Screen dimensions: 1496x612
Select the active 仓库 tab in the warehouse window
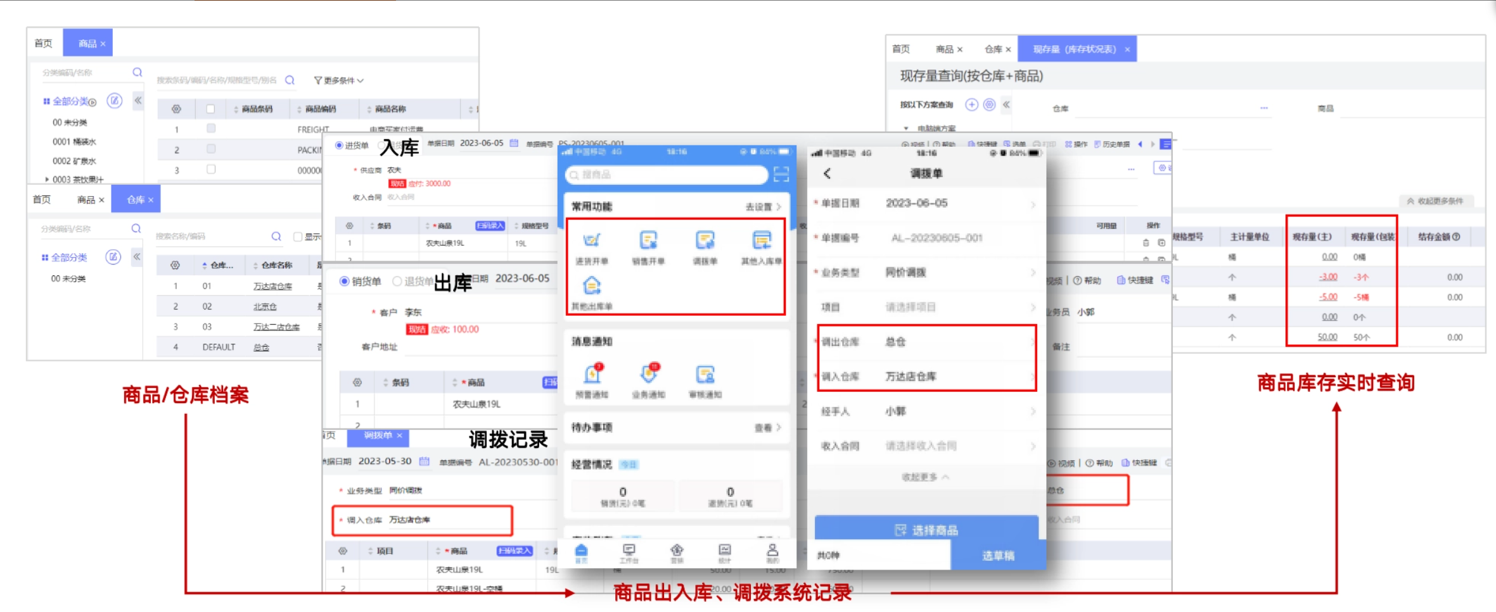(136, 199)
